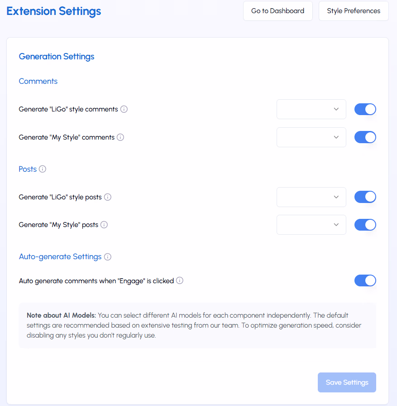Image resolution: width=397 pixels, height=406 pixels.
Task: Open model dropdown for LiGo style comments
Action: tap(311, 109)
